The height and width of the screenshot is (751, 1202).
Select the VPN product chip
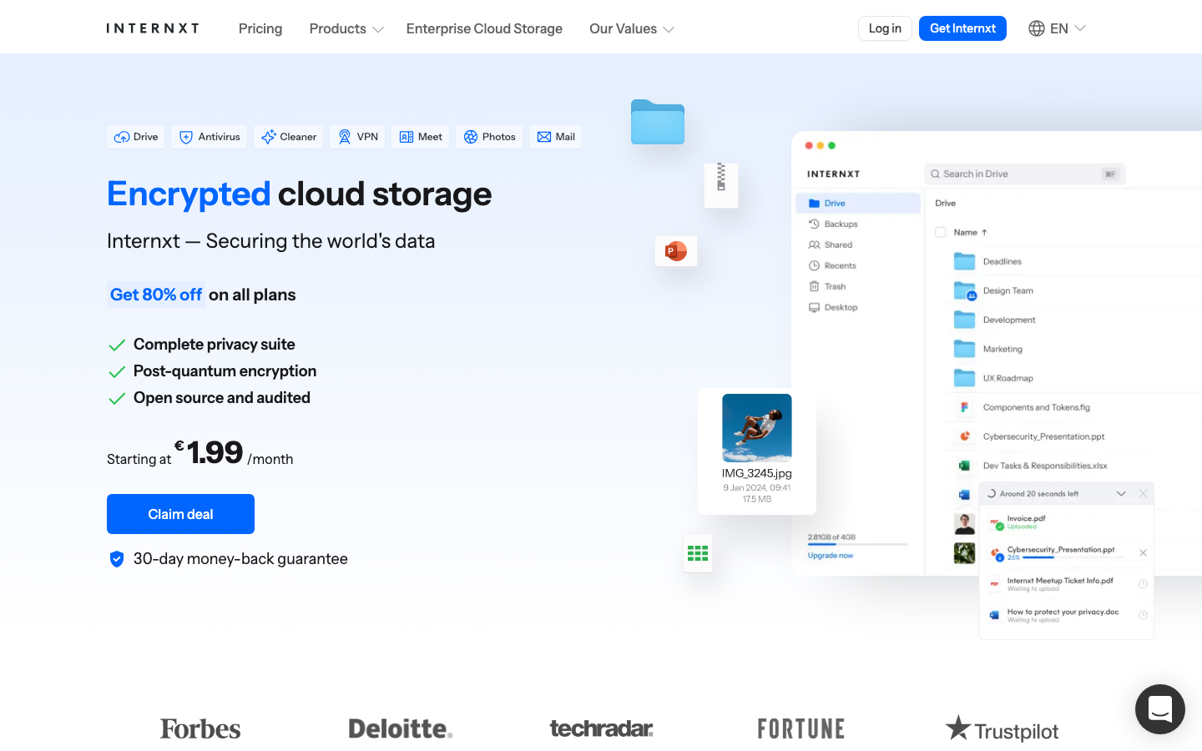tap(357, 137)
